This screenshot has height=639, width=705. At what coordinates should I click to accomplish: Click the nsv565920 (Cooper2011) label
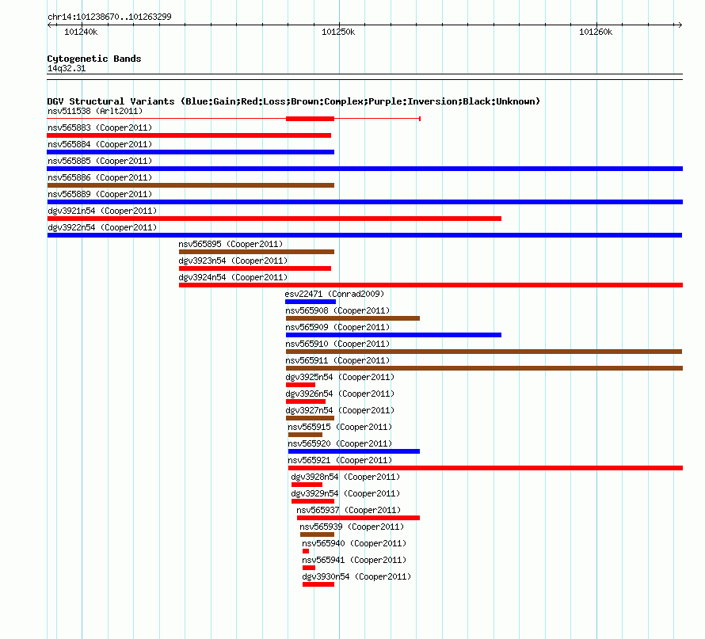pyautogui.click(x=340, y=443)
